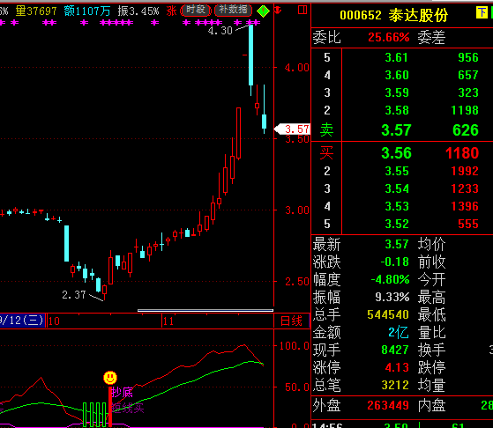Click the yellow 下 icon by the stock name
Image resolution: width=493 pixels, height=428 pixels.
coord(482,12)
